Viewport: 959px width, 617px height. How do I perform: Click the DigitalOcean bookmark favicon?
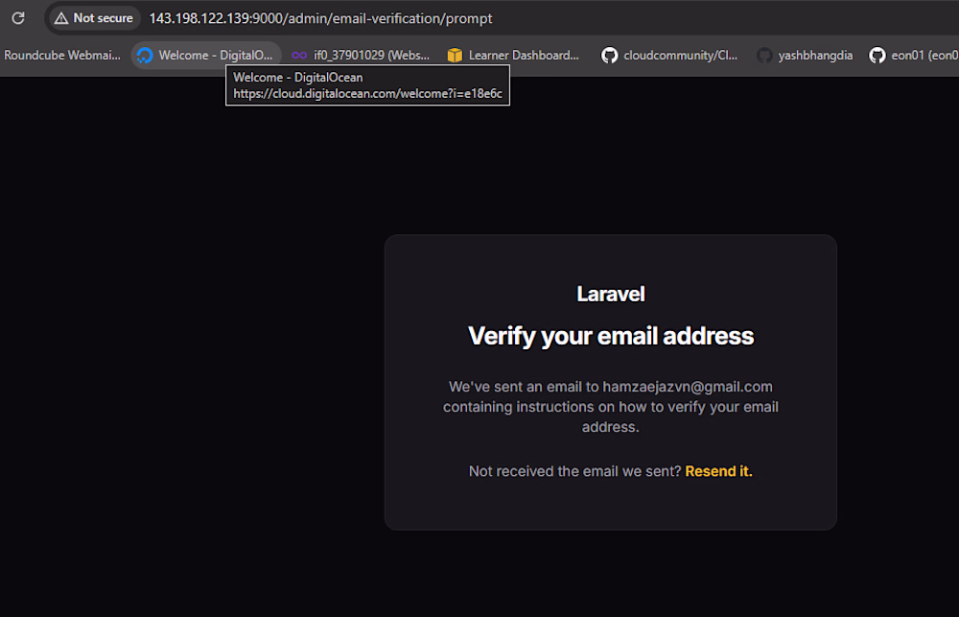coord(145,56)
